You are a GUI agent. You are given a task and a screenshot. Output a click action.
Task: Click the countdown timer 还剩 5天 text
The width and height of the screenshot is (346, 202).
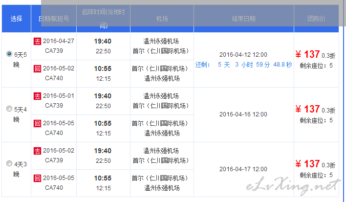point(243,65)
